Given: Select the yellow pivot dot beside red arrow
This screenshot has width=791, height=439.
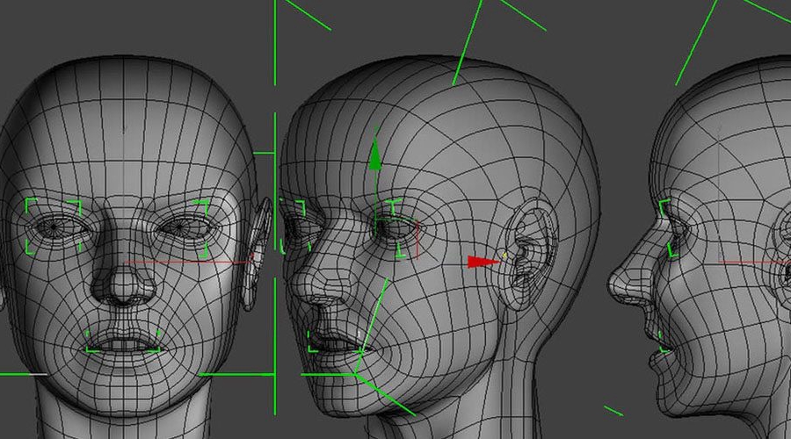Looking at the screenshot, I should coord(504,256).
